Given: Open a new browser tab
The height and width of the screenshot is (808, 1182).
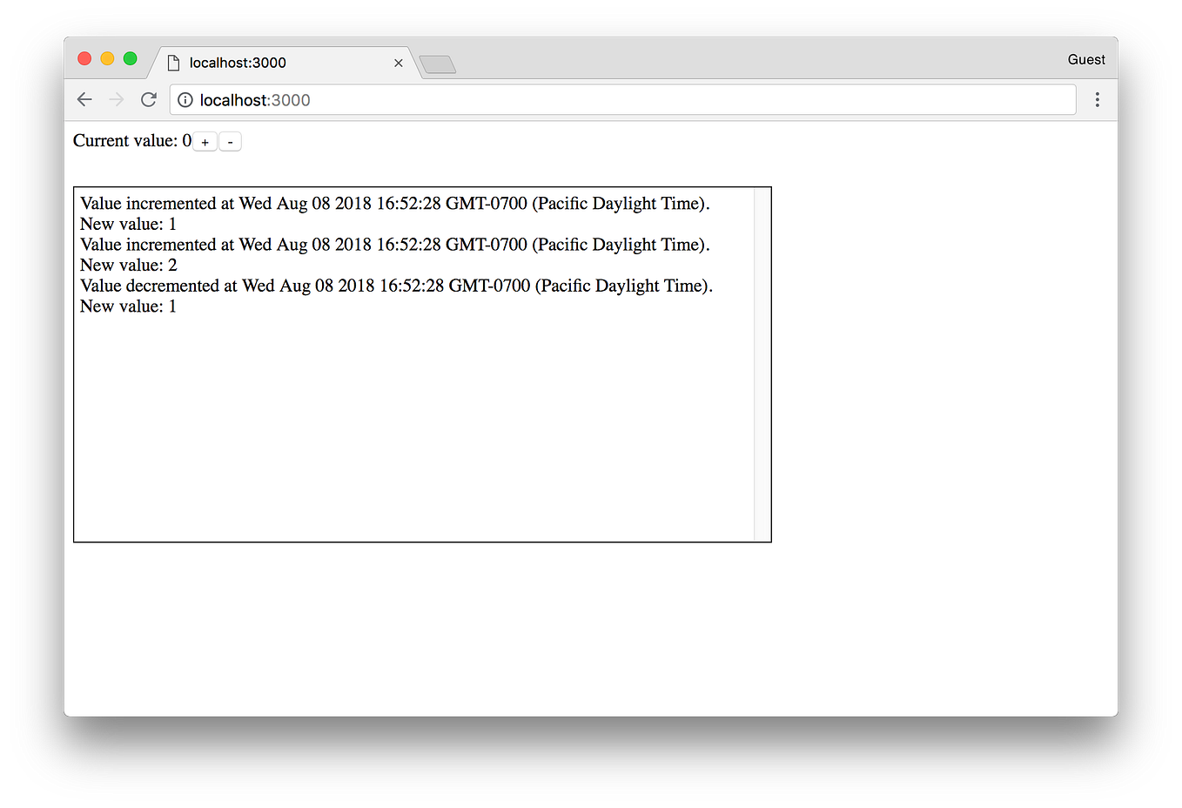Looking at the screenshot, I should [x=437, y=64].
